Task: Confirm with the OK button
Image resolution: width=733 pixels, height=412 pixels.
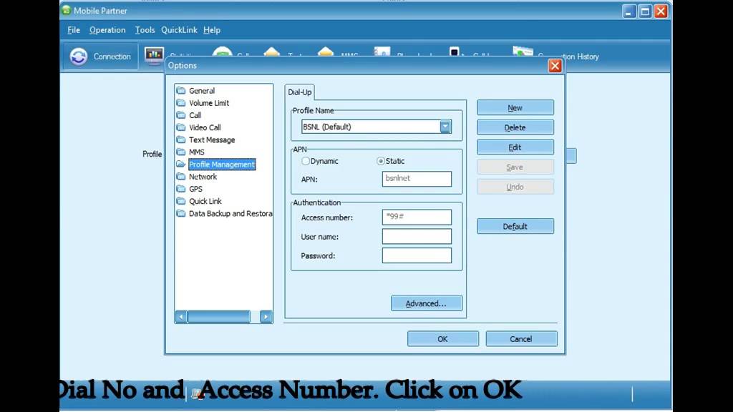Action: 442,339
